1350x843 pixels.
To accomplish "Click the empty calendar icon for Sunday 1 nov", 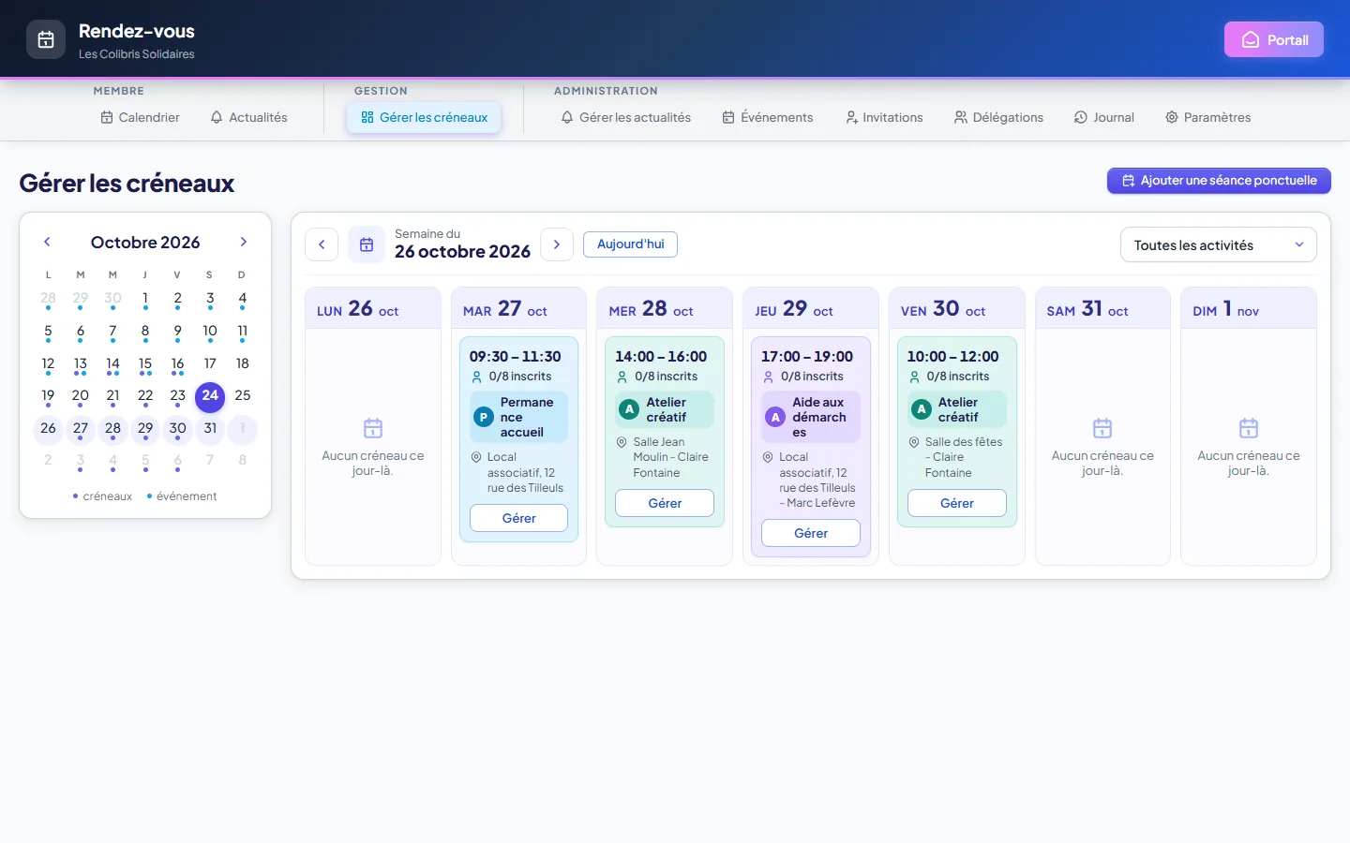I will point(1249,428).
